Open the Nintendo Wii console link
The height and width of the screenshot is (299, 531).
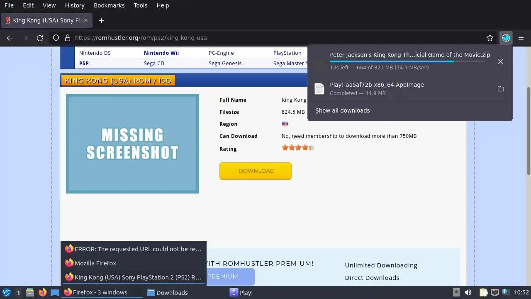[x=161, y=53]
